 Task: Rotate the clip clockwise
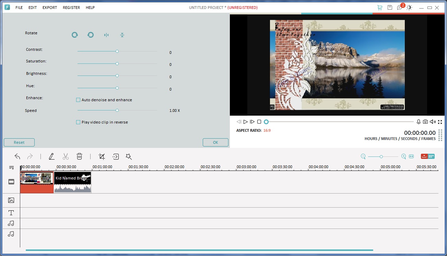tap(75, 35)
